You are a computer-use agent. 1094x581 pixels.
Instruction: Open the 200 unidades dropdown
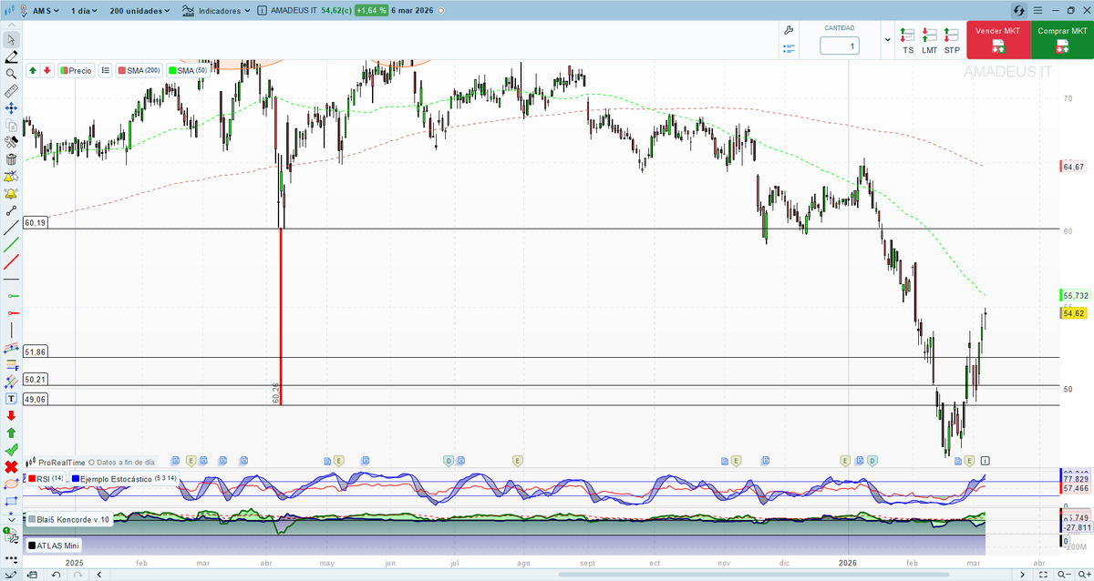tap(139, 11)
